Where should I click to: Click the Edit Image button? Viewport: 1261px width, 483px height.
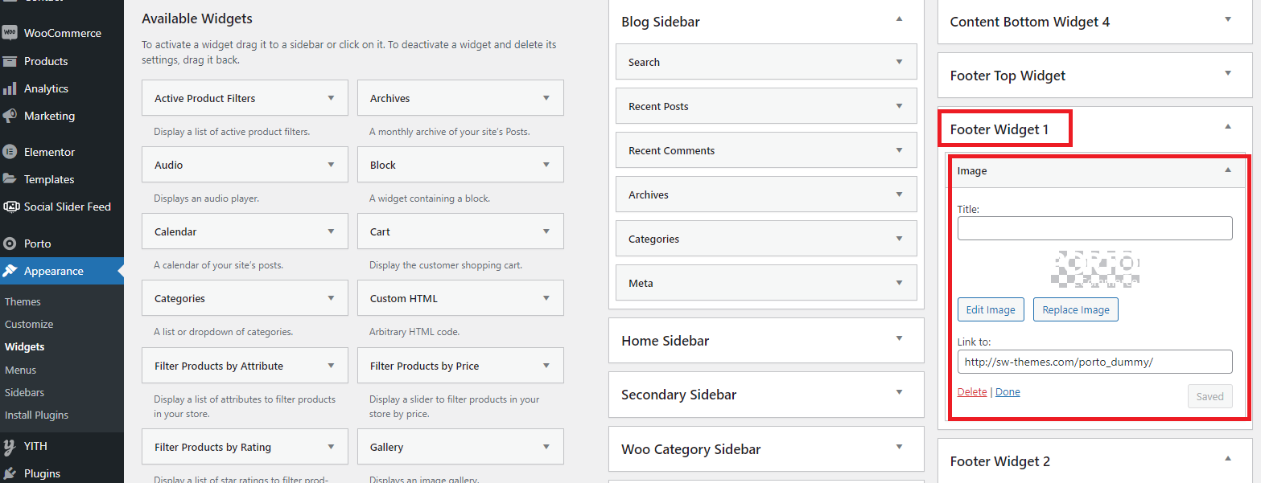pyautogui.click(x=991, y=309)
